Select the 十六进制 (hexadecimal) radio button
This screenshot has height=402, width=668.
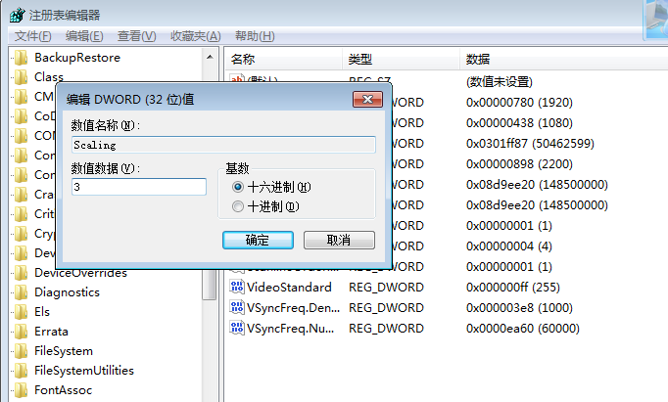click(x=237, y=187)
